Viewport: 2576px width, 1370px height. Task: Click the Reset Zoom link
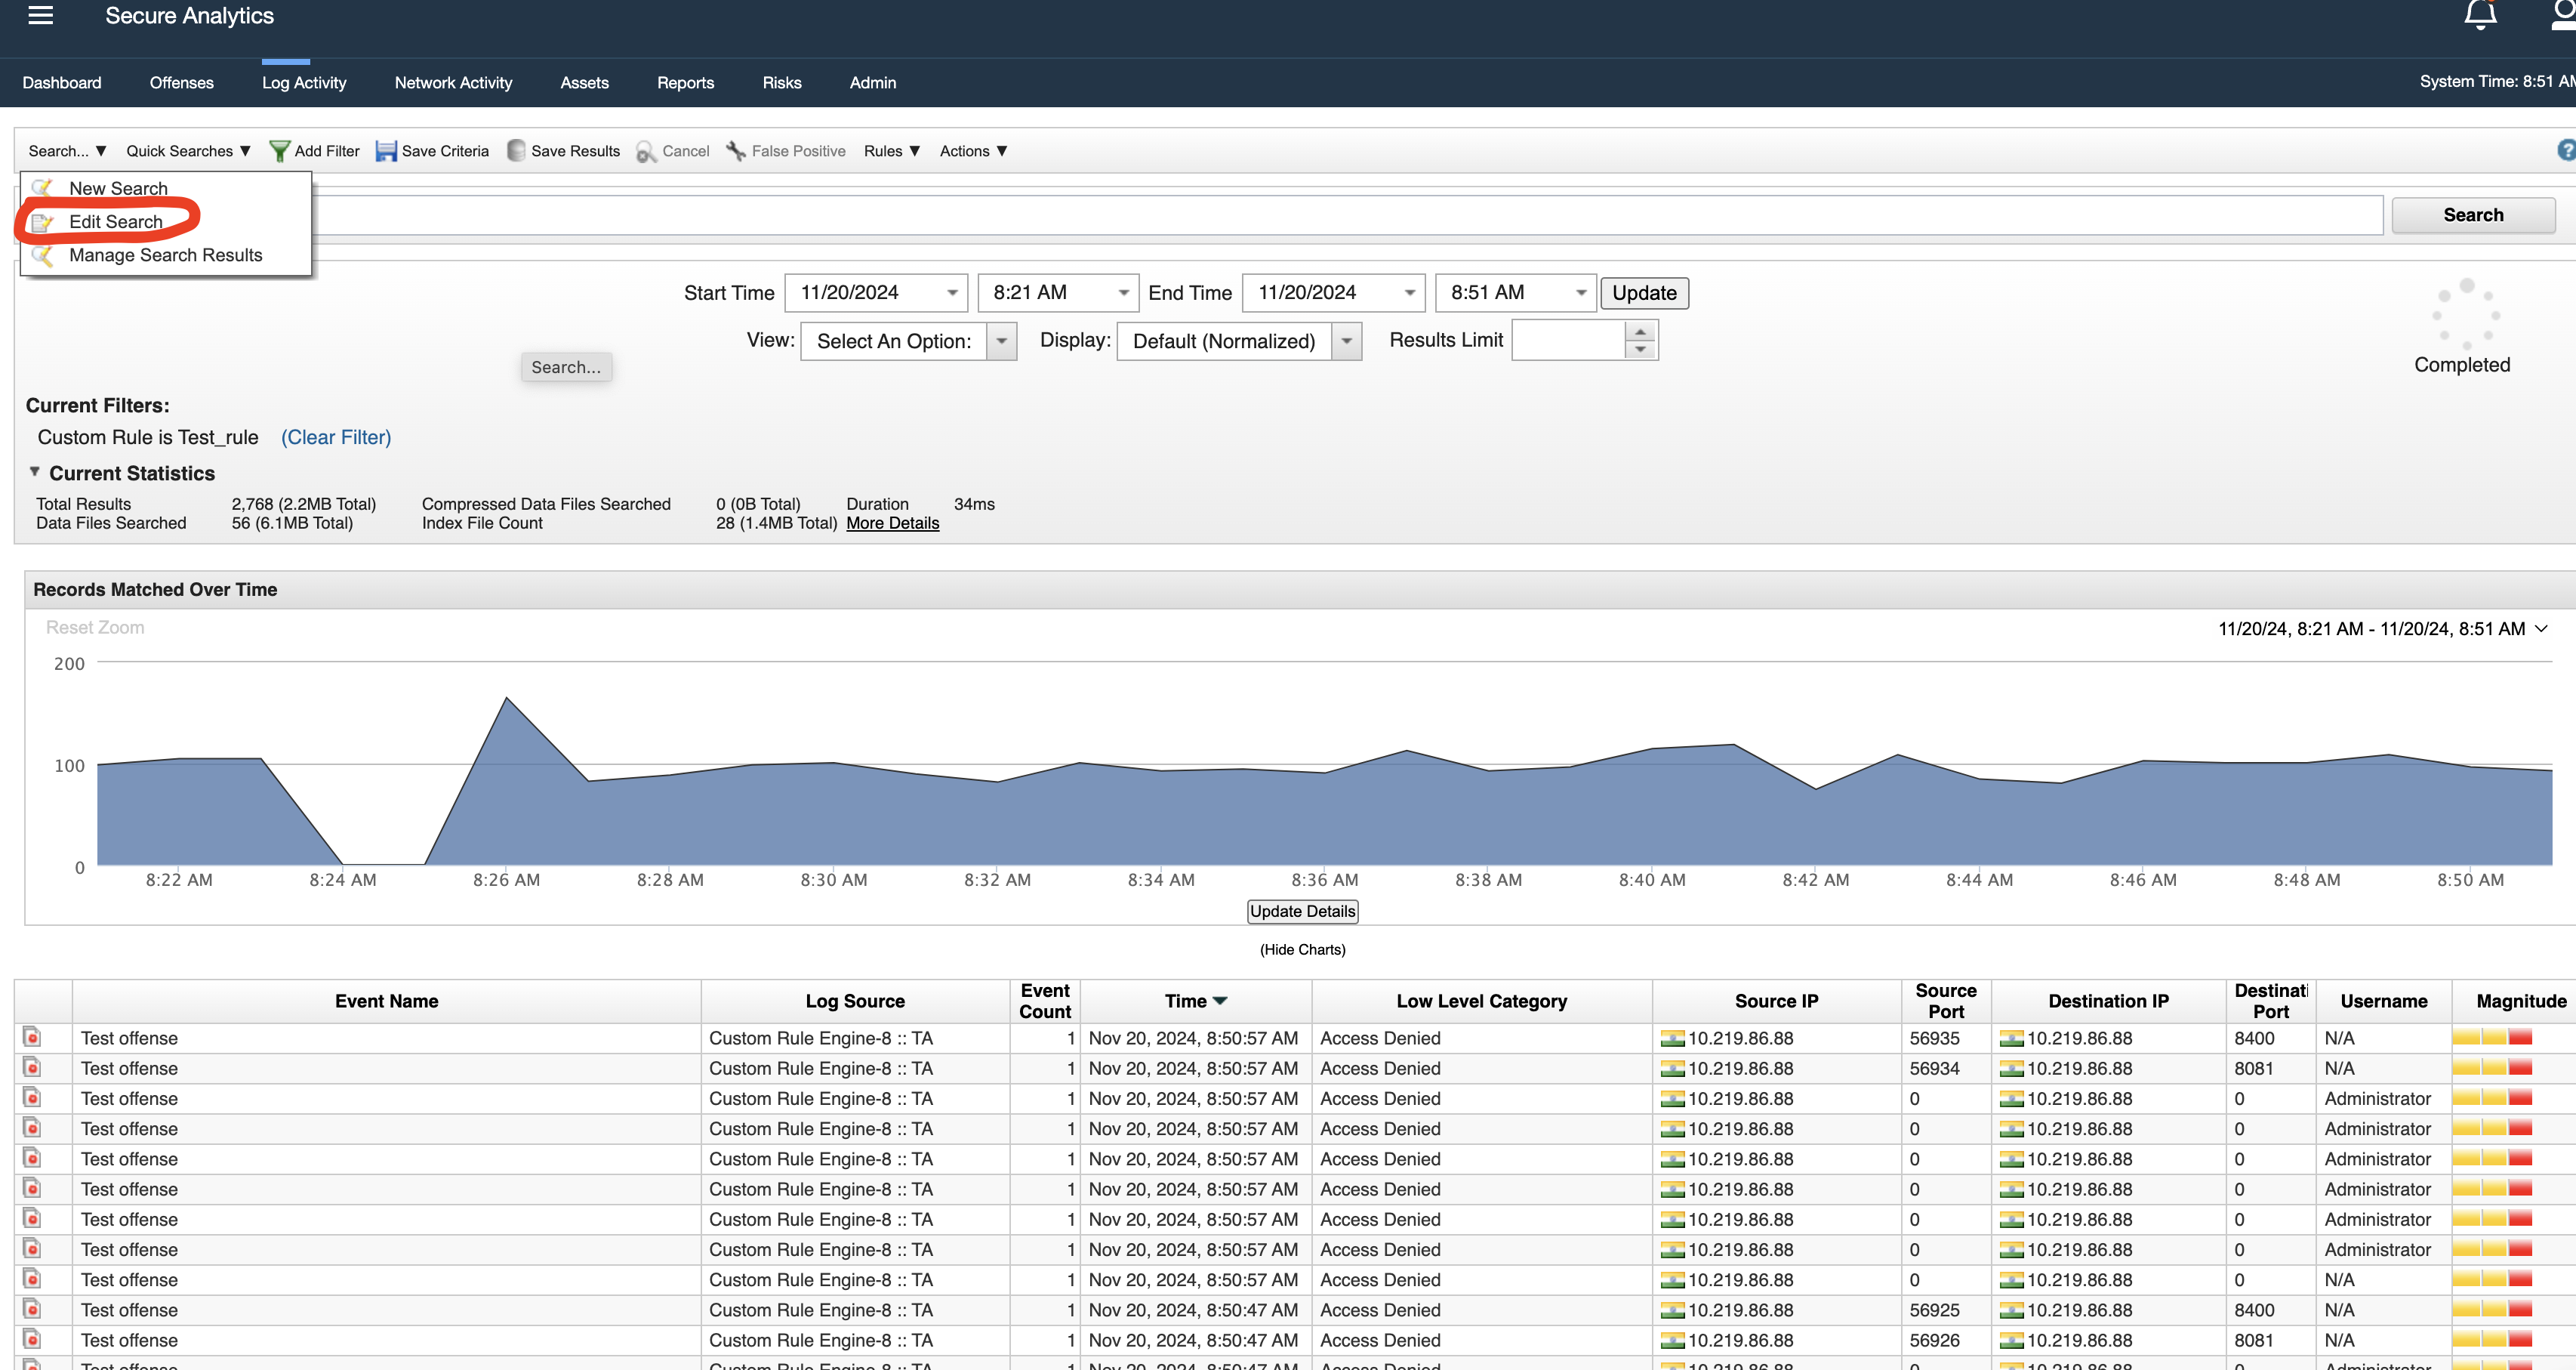pyautogui.click(x=95, y=628)
